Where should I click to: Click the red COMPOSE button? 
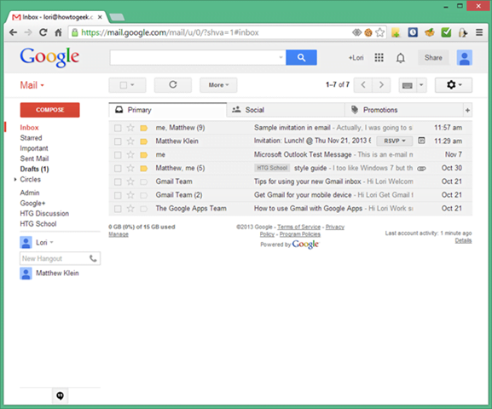pos(50,110)
